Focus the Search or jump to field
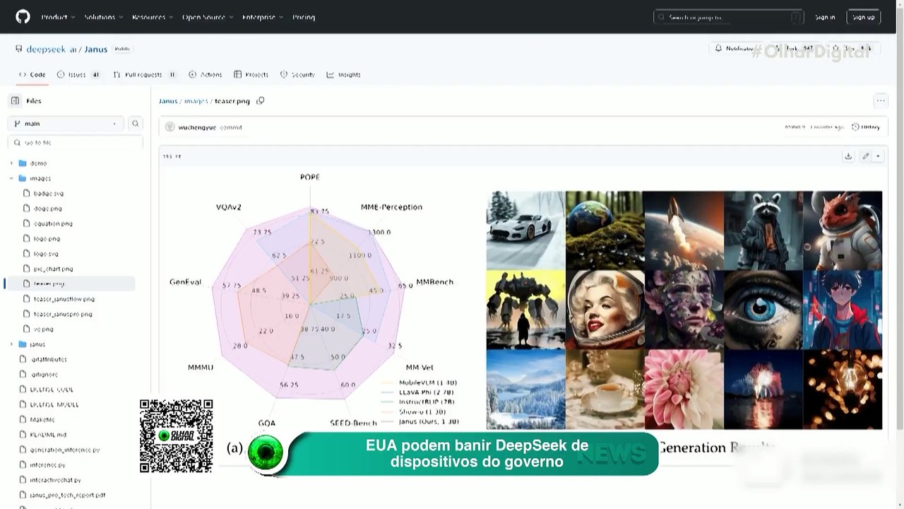Screen dimensions: 904x509 pyautogui.click(x=729, y=17)
